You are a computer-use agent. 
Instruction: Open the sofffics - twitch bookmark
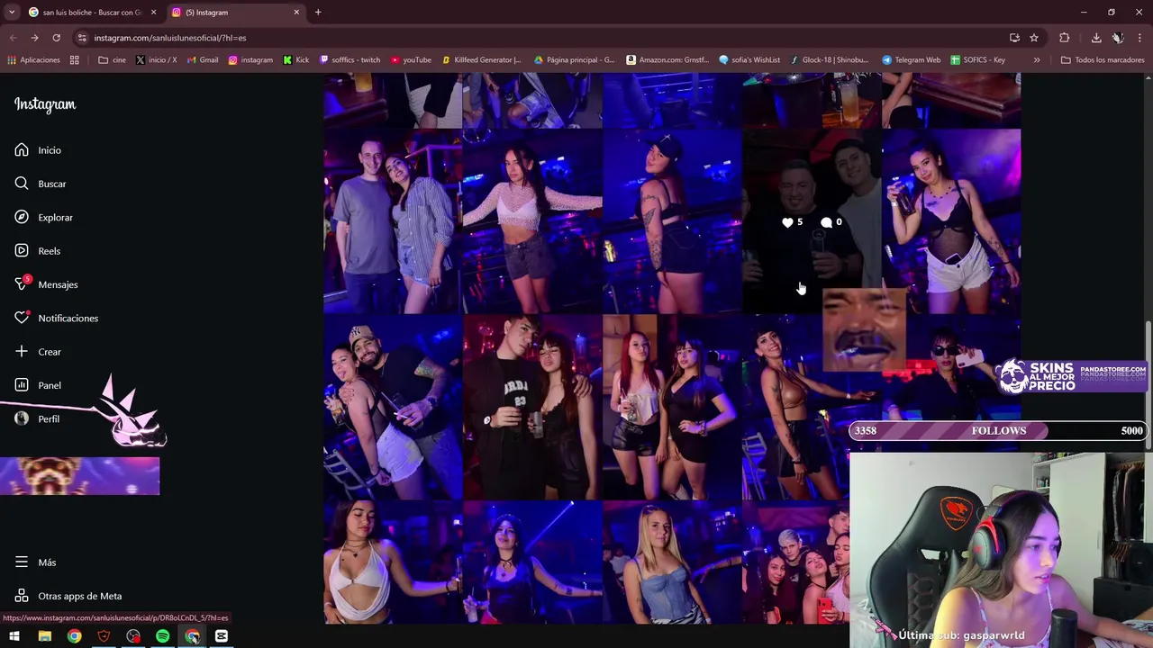click(x=349, y=60)
